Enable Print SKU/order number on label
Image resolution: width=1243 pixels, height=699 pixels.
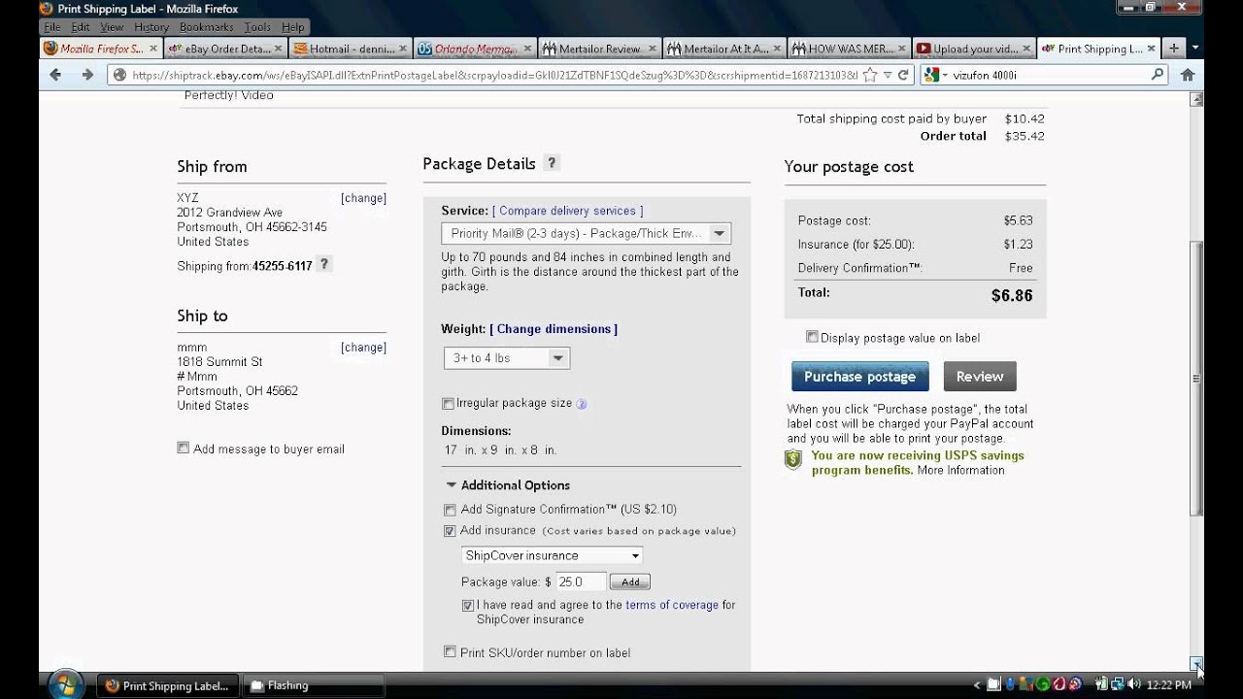(450, 652)
